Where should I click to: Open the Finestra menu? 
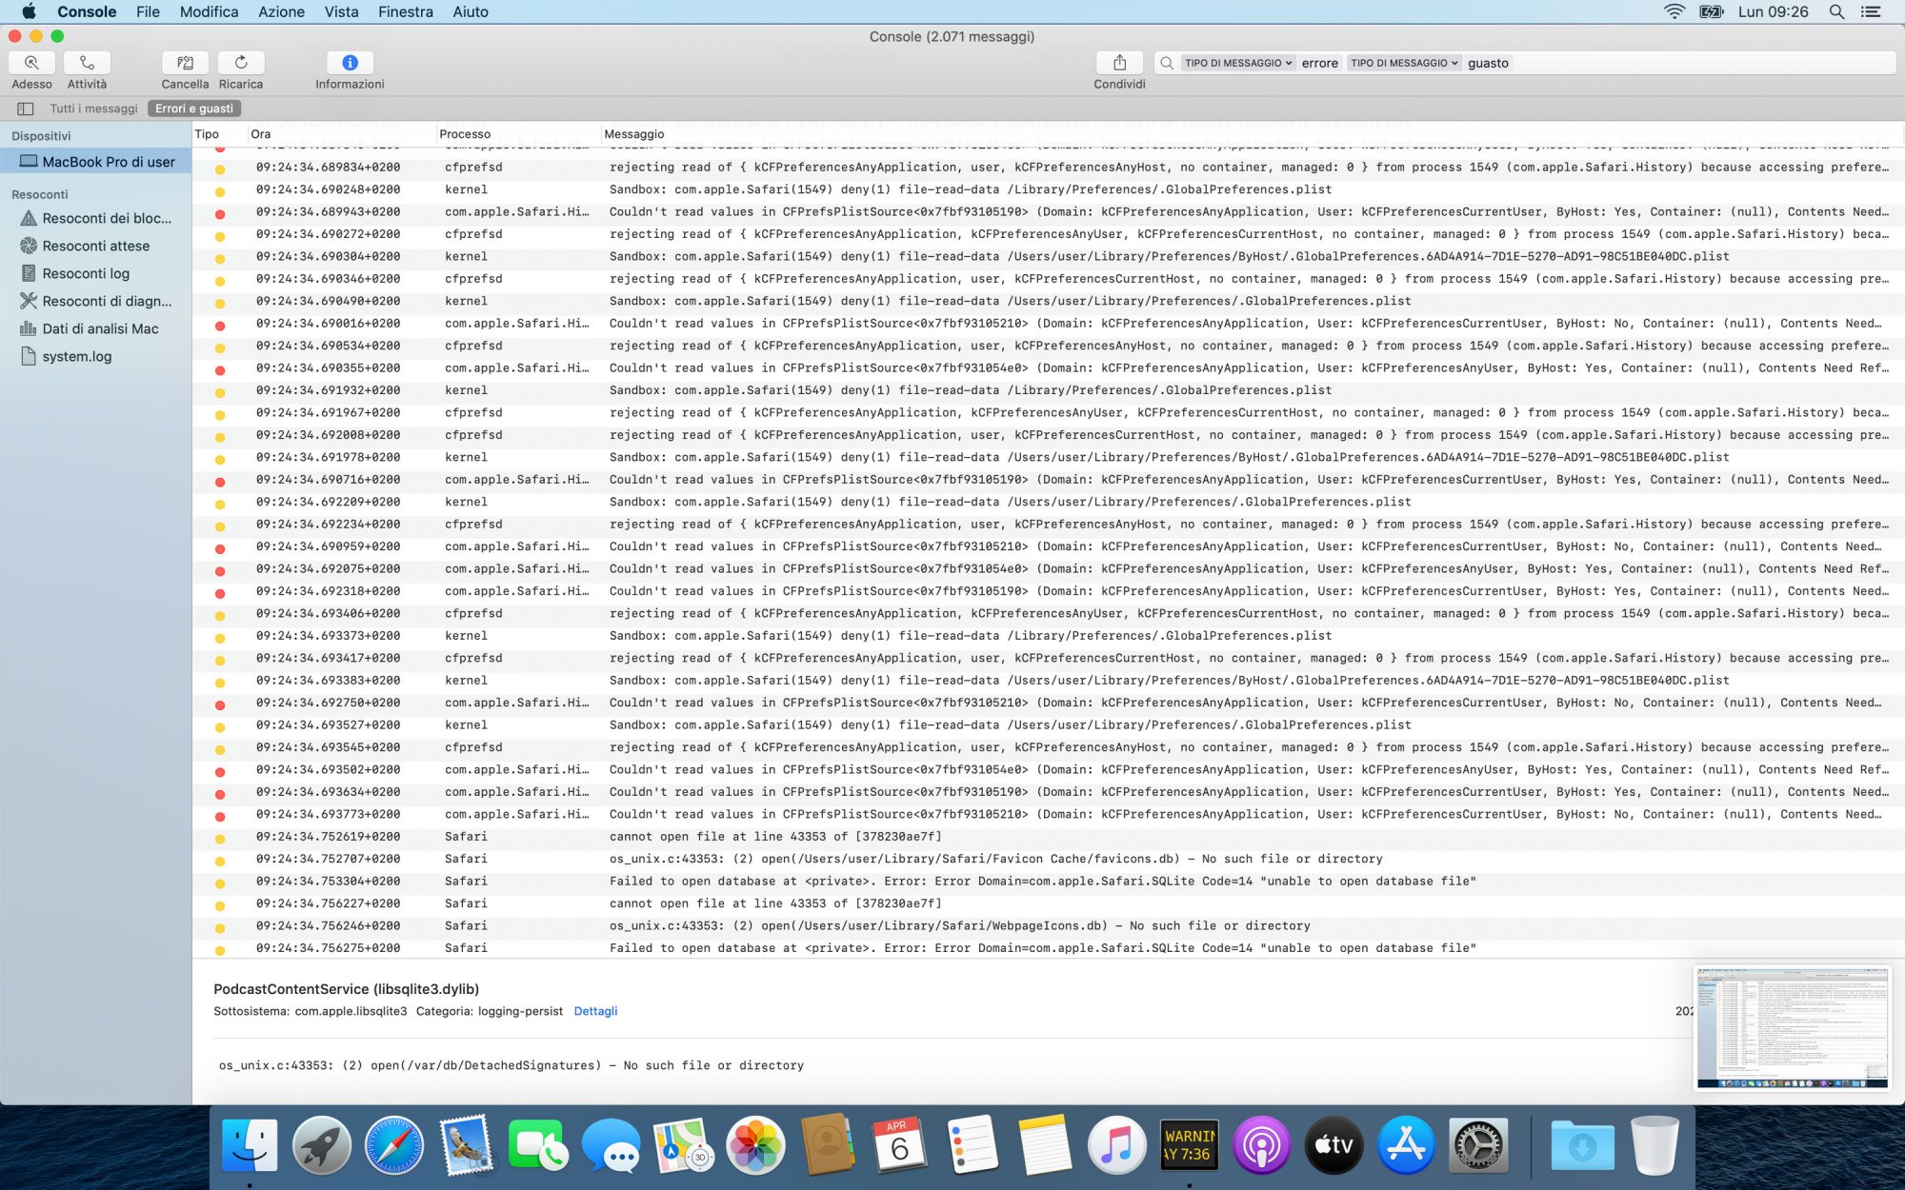coord(405,11)
